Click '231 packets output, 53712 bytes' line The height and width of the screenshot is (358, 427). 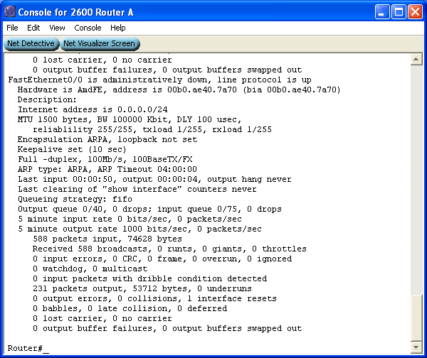(x=142, y=288)
